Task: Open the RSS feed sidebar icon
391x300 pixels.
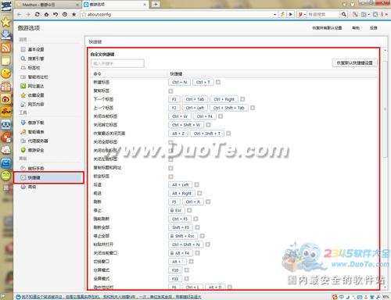Action: coord(5,48)
